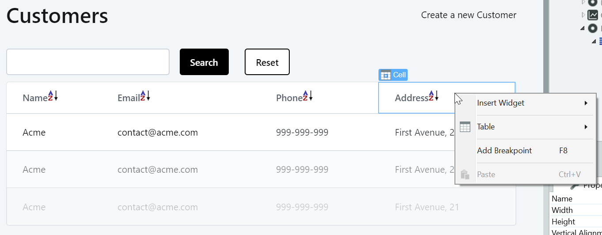
Task: Click the paste clipboard icon in context menu
Action: click(465, 174)
